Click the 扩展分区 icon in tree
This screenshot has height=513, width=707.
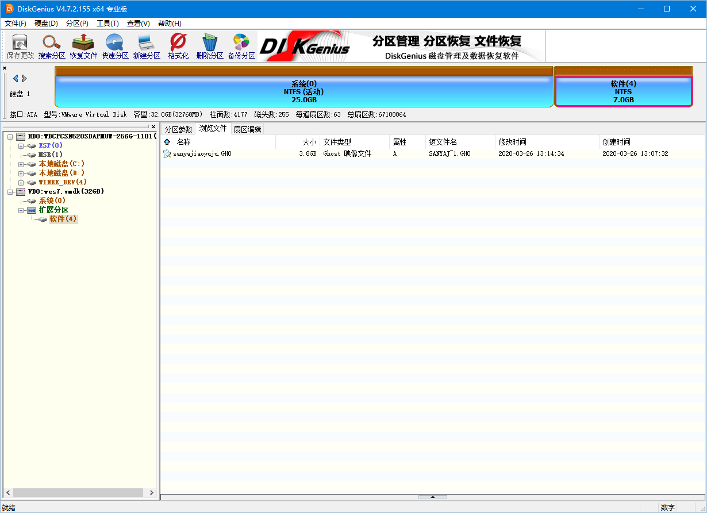click(32, 210)
